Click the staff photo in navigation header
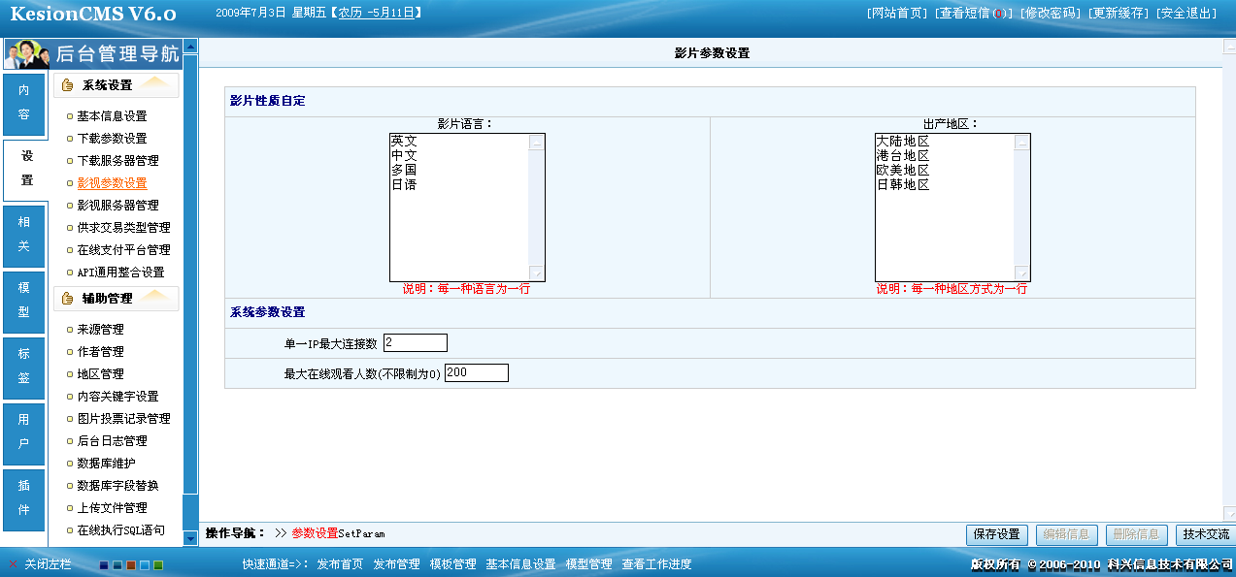1236x577 pixels. 27,54
